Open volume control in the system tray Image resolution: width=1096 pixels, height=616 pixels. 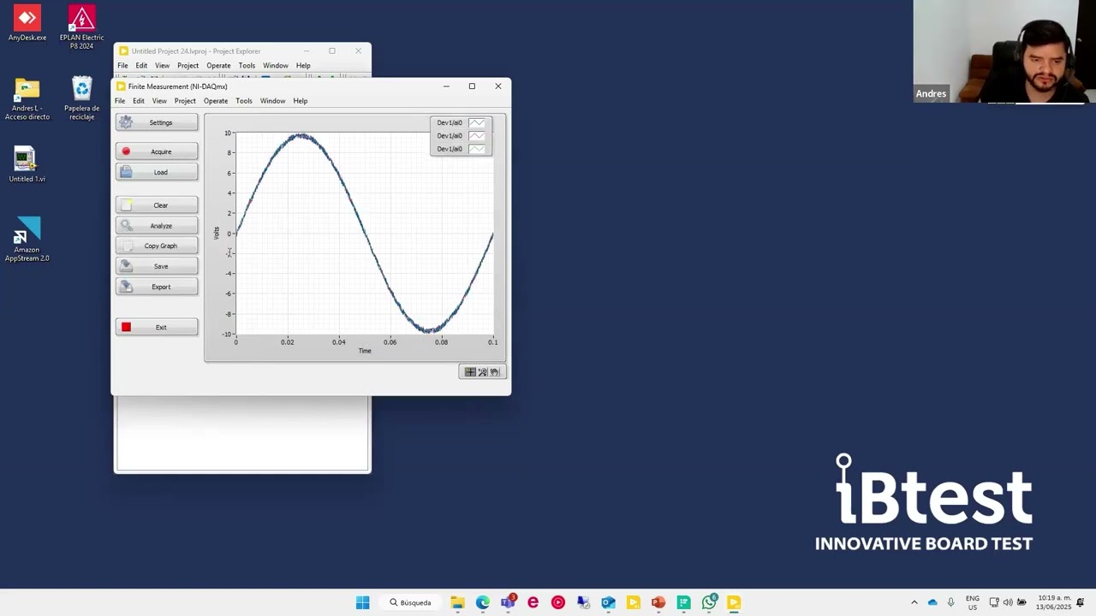tap(1008, 602)
